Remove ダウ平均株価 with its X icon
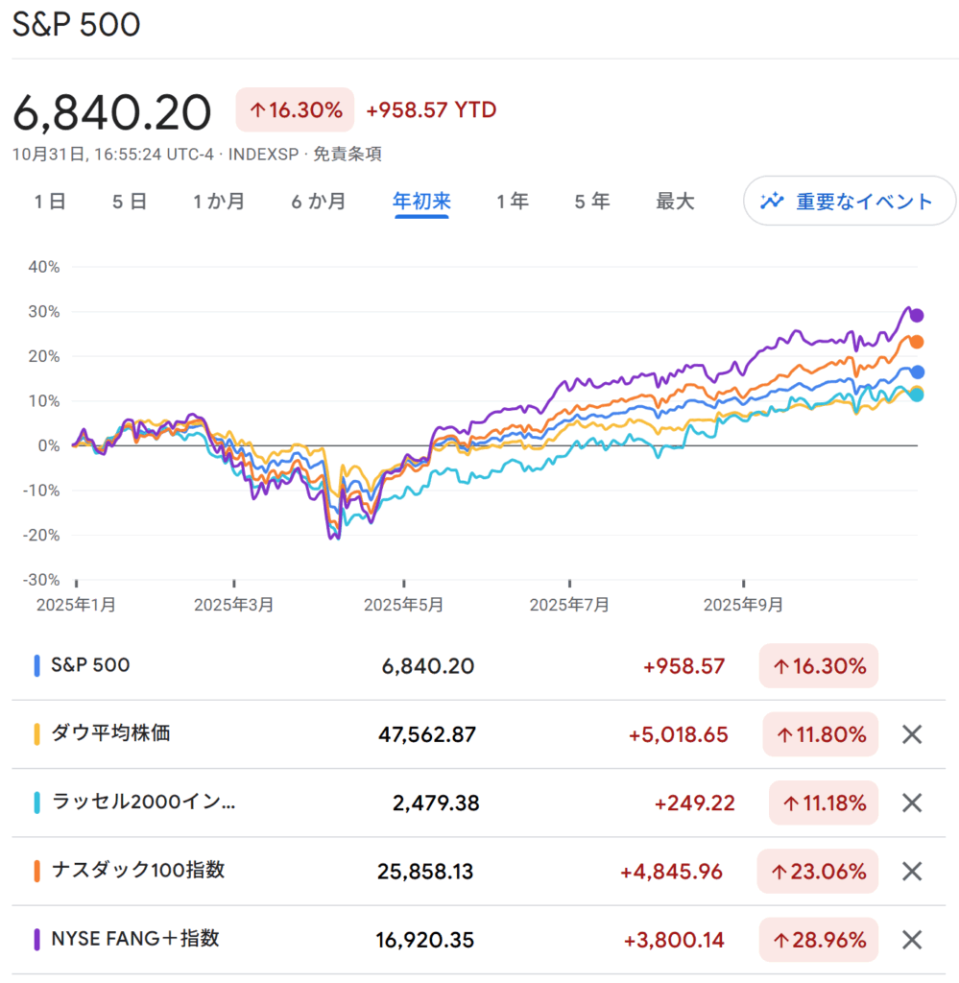959x983 pixels. pyautogui.click(x=912, y=735)
